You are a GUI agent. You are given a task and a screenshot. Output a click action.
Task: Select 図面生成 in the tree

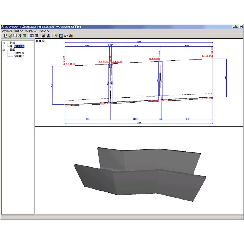[19, 53]
